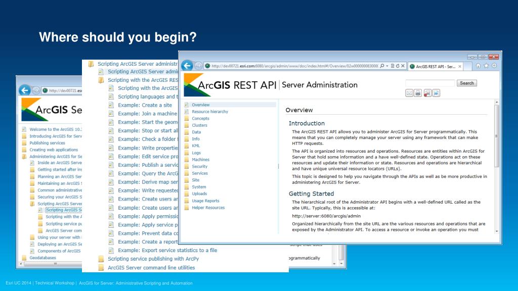Screen dimensions: 518x291
Task: Click the browser home icon
Action: tap(478, 66)
